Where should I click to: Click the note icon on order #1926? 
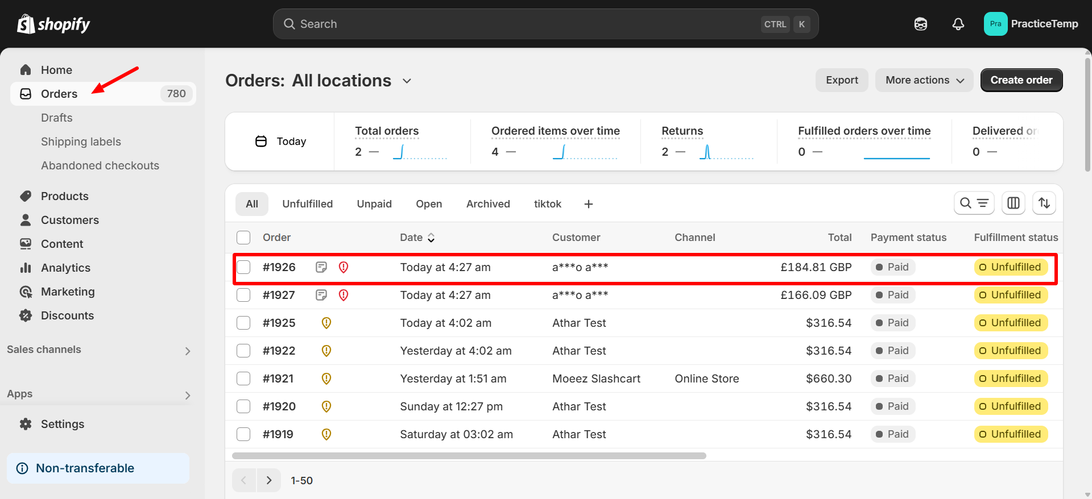[321, 267]
